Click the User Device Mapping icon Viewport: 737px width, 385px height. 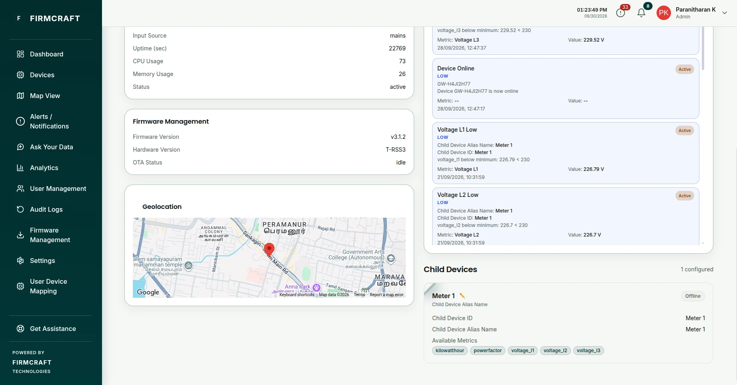click(x=20, y=286)
